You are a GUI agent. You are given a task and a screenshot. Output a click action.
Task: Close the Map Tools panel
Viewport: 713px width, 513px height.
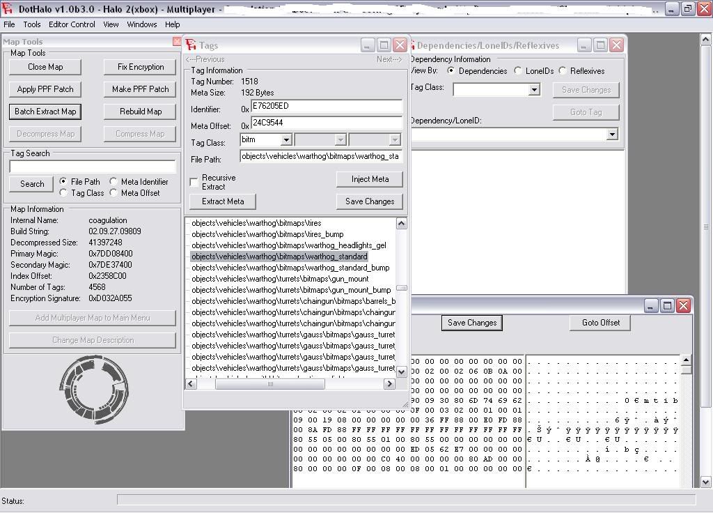click(177, 41)
